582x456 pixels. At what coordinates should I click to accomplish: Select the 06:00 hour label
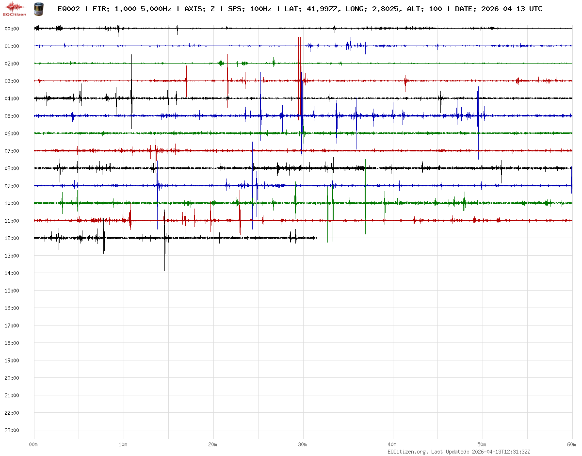click(x=12, y=133)
